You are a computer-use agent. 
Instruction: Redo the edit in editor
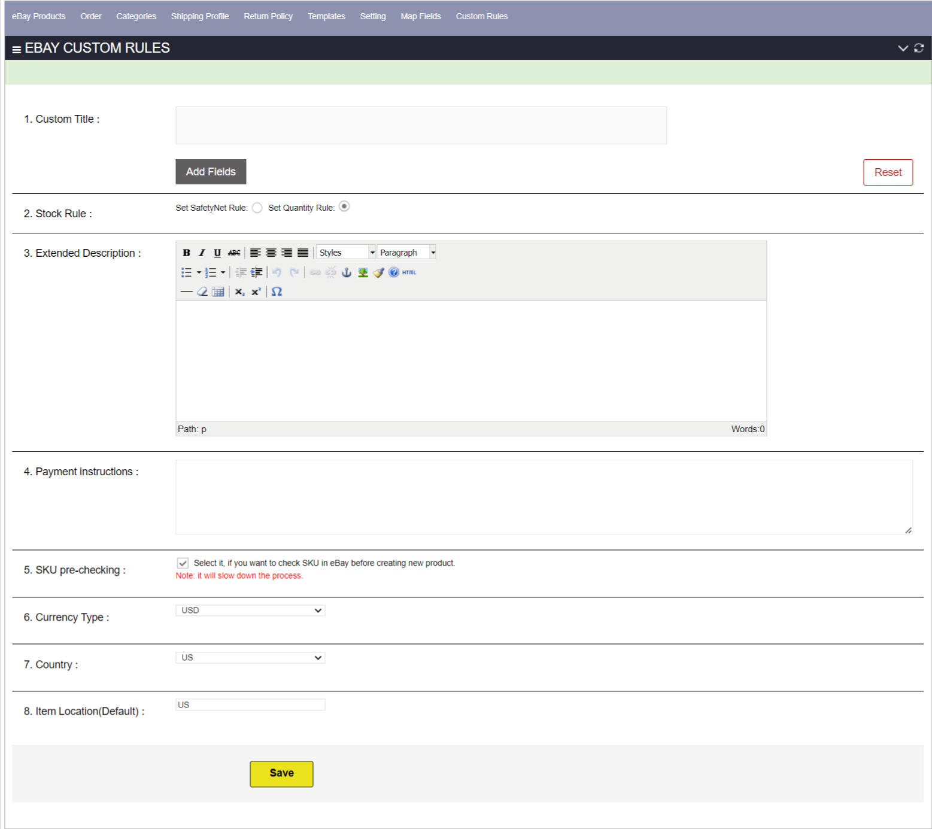click(x=294, y=272)
